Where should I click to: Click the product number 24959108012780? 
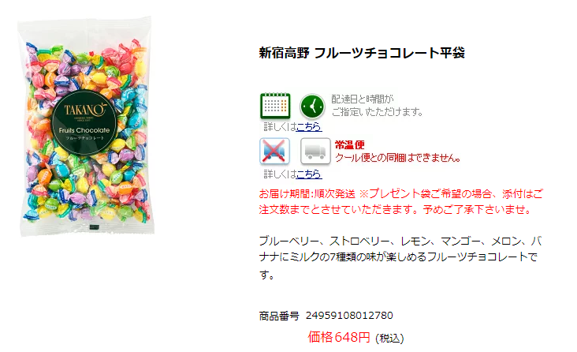[349, 316]
